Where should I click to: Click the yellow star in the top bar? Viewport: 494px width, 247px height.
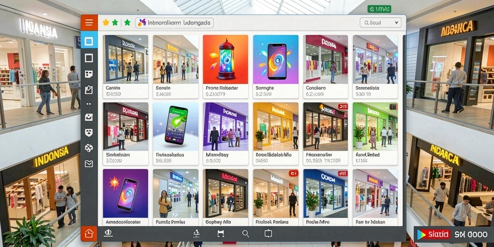106,23
